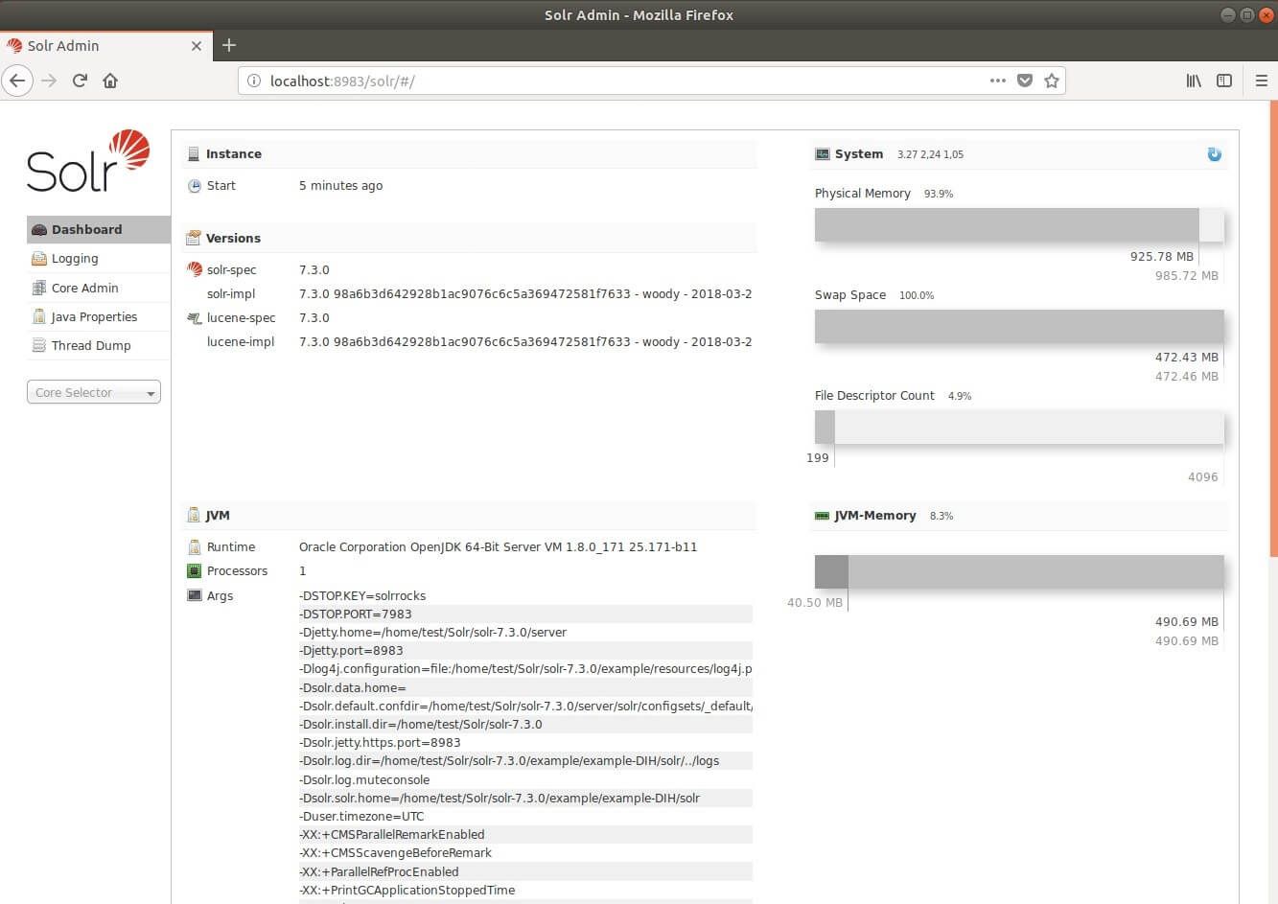Image resolution: width=1278 pixels, height=904 pixels.
Task: Toggle Firefox sidebars
Action: click(x=1224, y=81)
